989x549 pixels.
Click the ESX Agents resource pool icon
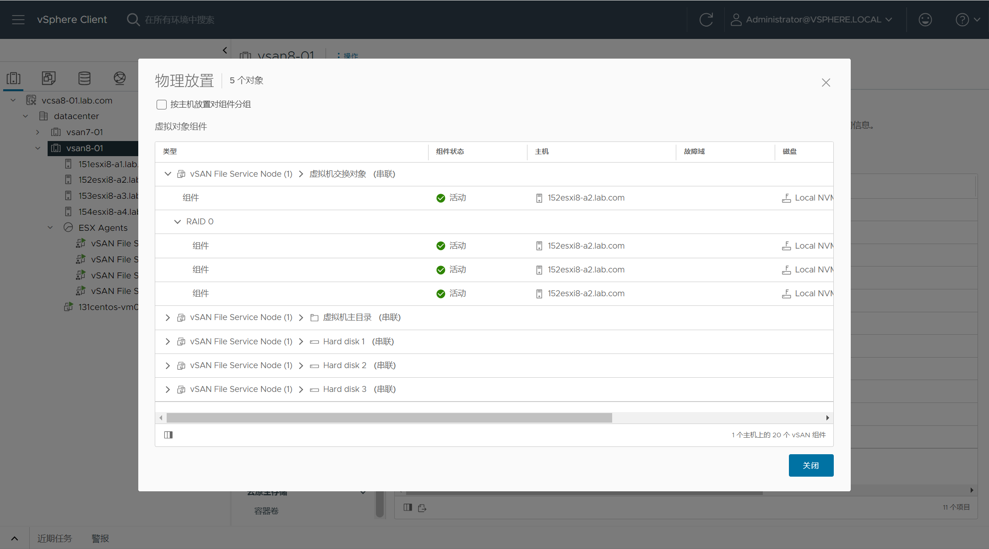[x=68, y=228]
